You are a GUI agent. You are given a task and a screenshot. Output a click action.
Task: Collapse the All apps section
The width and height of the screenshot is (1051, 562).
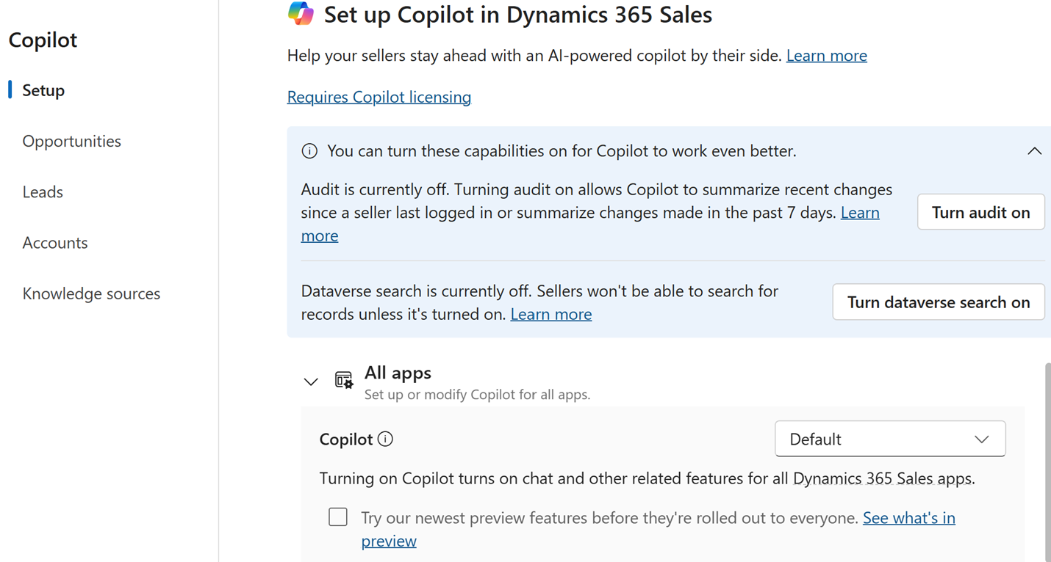[x=310, y=381]
